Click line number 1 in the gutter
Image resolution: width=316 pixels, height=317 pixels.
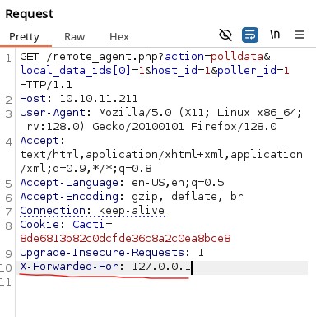click(x=8, y=58)
